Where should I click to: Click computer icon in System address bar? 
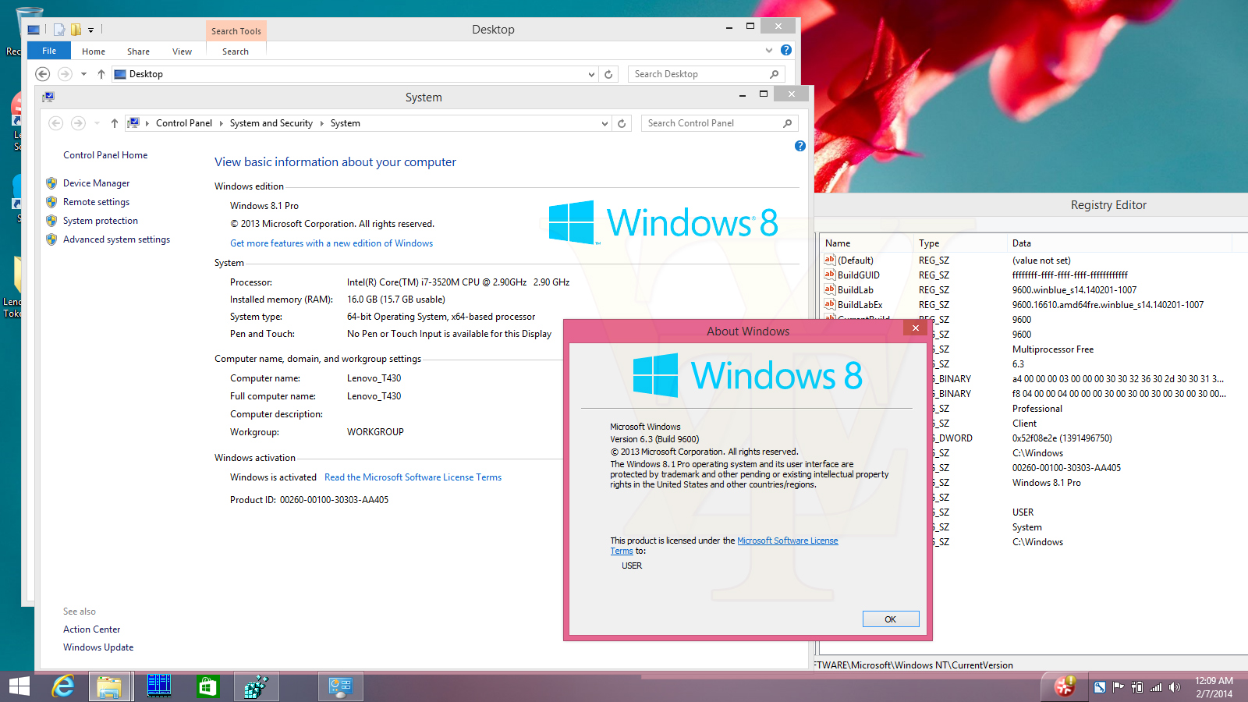(133, 123)
